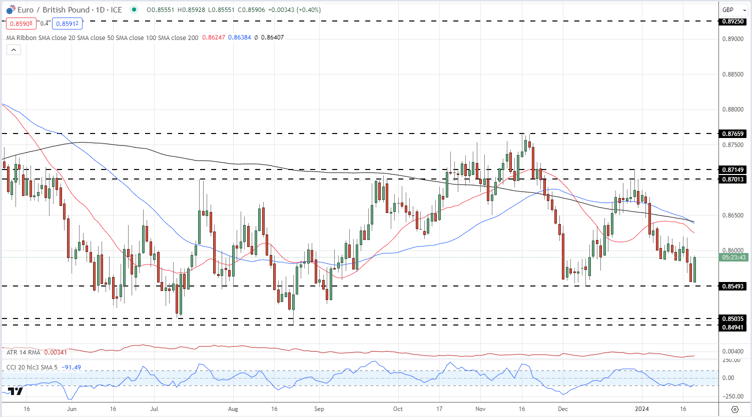
Task: Click the Dec label on time axis
Action: [563, 409]
